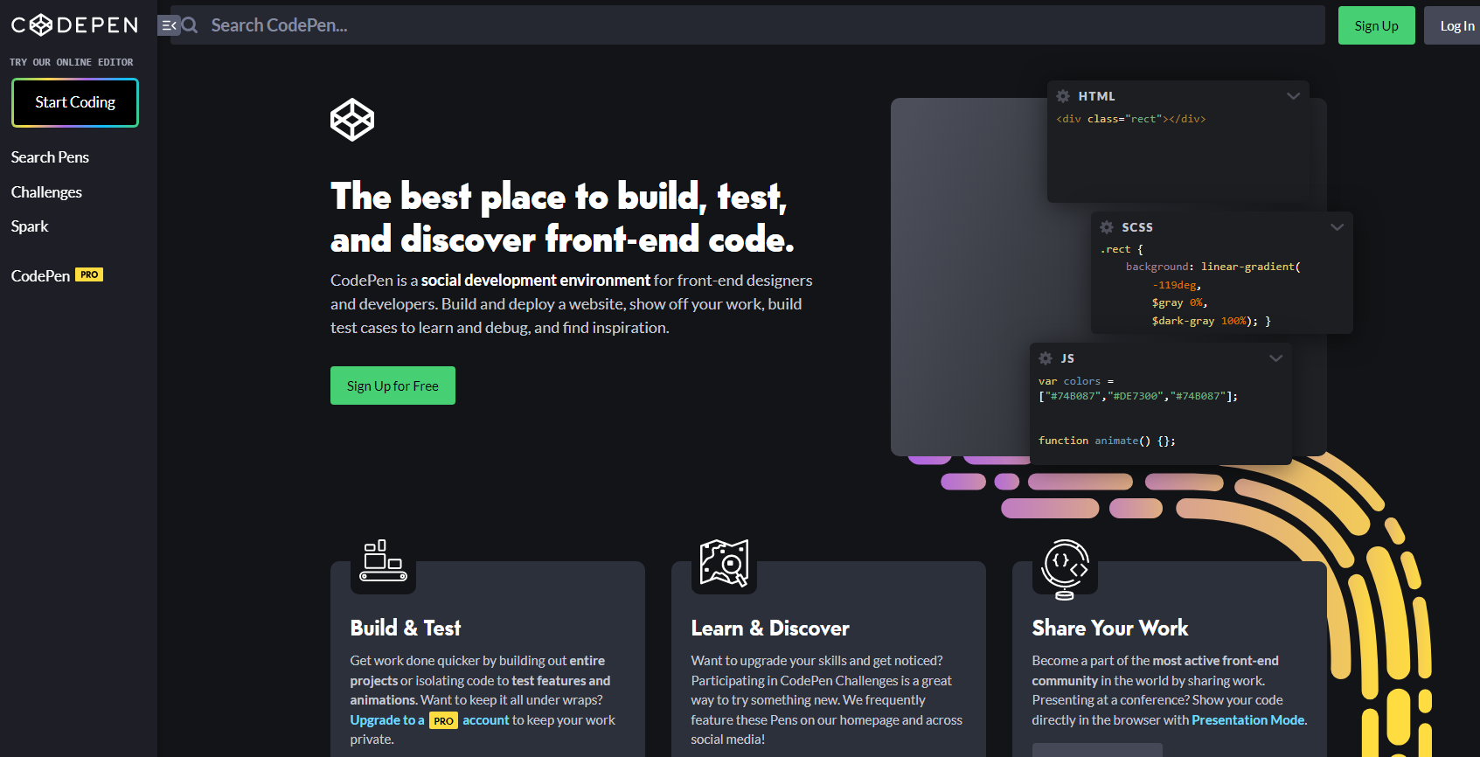Open Presentation Mode link
The height and width of the screenshot is (757, 1480).
1248,720
